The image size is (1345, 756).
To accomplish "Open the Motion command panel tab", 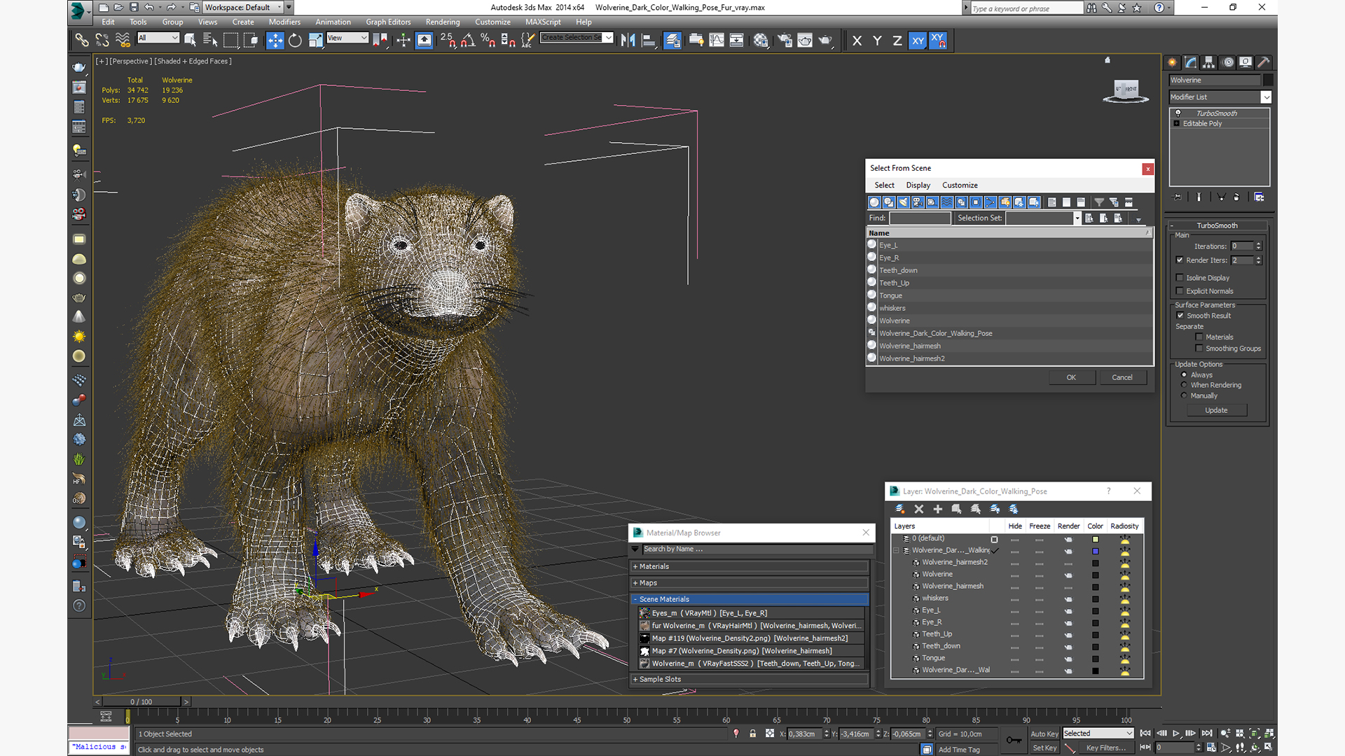I will (1228, 62).
